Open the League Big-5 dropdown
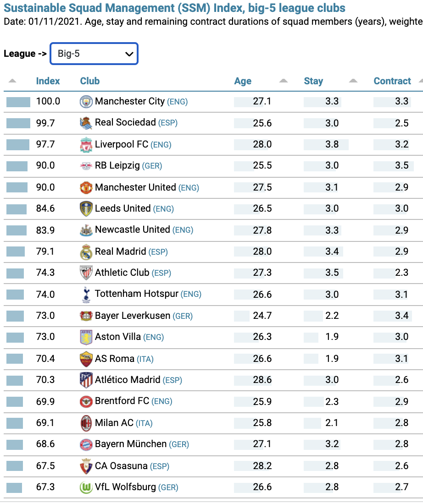 click(94, 54)
